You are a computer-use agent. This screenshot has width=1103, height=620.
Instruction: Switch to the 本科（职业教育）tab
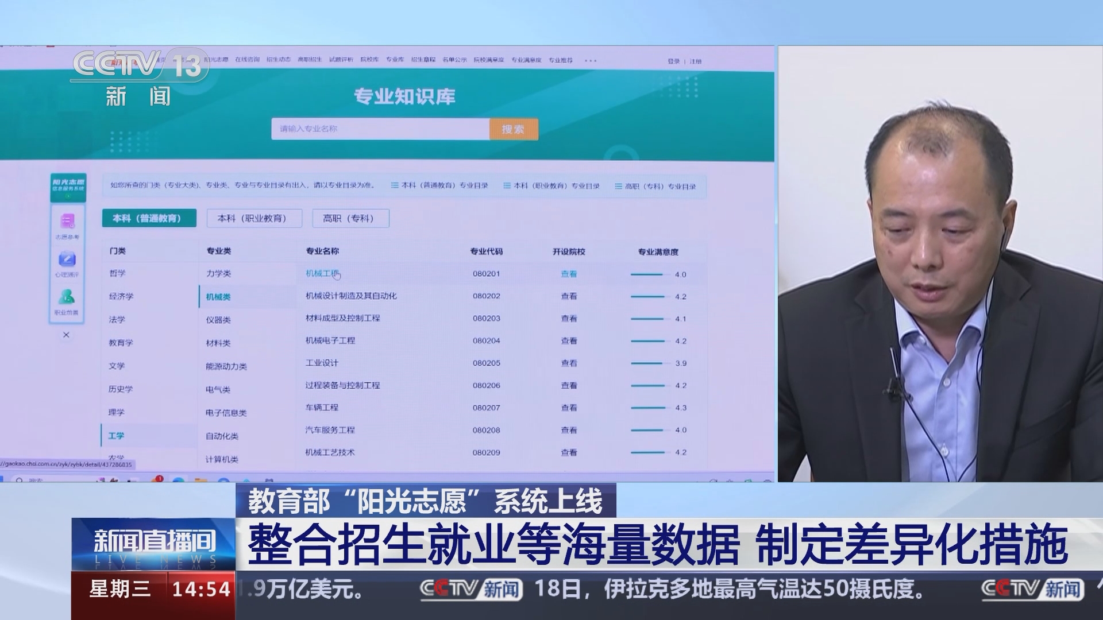click(254, 218)
